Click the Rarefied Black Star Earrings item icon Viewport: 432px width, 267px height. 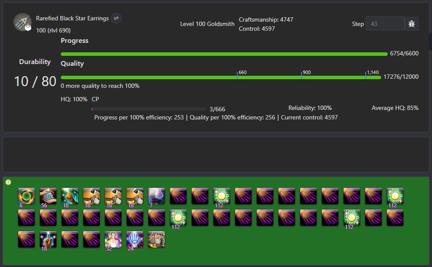click(x=22, y=22)
